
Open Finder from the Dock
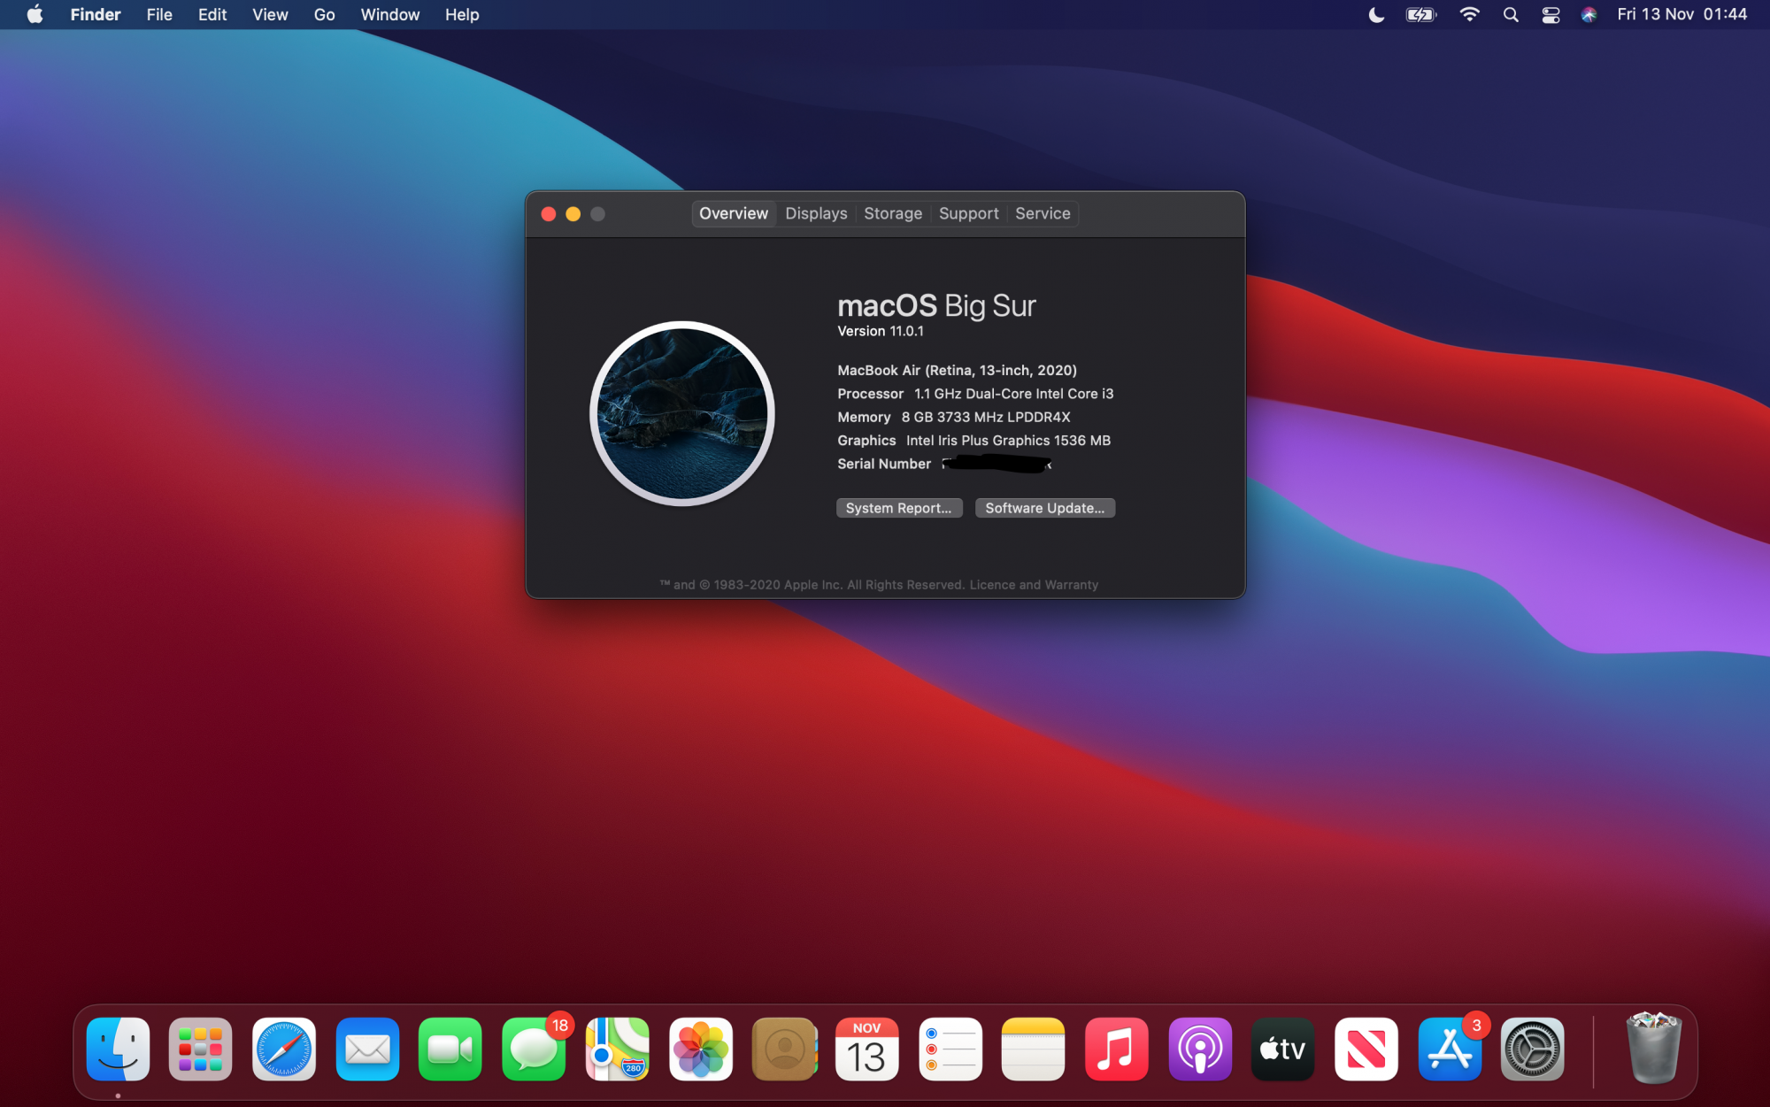point(118,1049)
